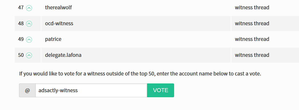Click rank number 49
Screen dimensions: 299x110
(x=21, y=39)
